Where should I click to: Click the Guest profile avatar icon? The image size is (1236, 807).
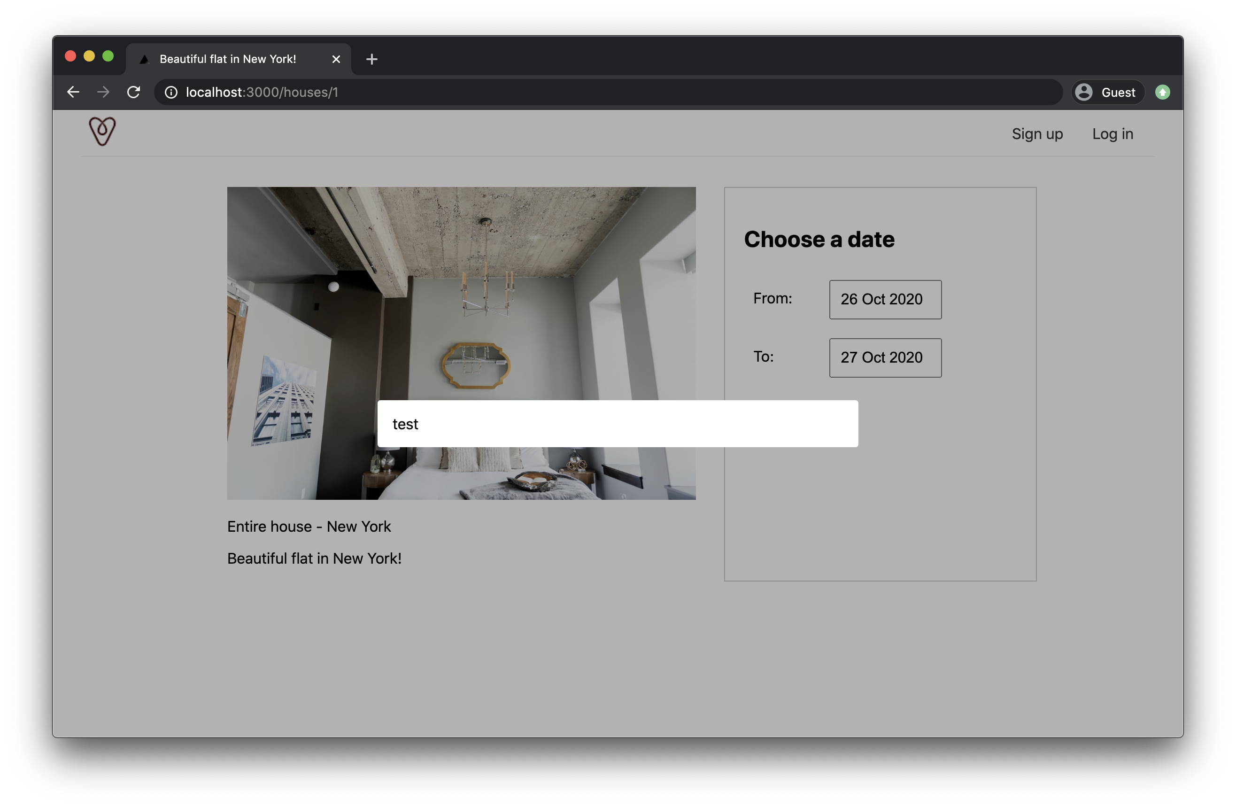(x=1084, y=92)
